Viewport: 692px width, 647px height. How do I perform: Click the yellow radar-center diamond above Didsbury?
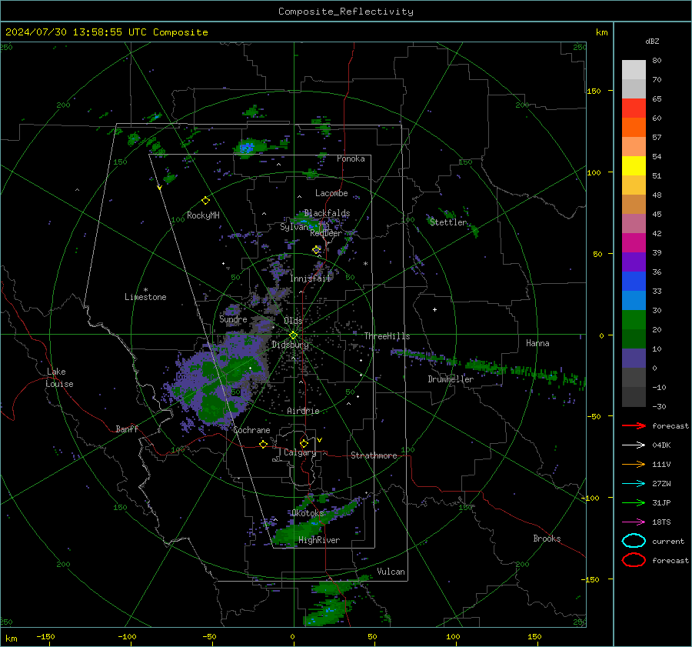click(293, 335)
